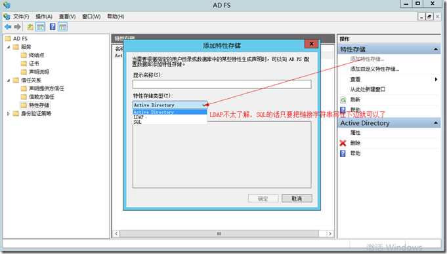This screenshot has height=254, width=447.
Task: Click the 属性 action under Active Directory
Action: (355, 132)
